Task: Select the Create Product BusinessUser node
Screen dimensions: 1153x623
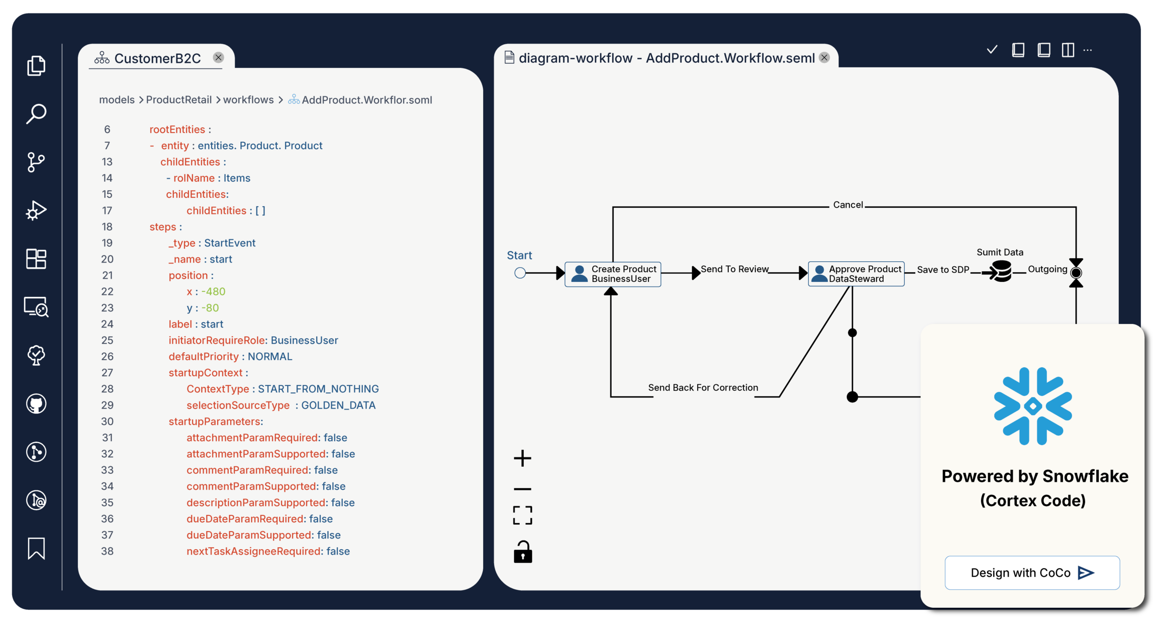Action: [x=613, y=273]
